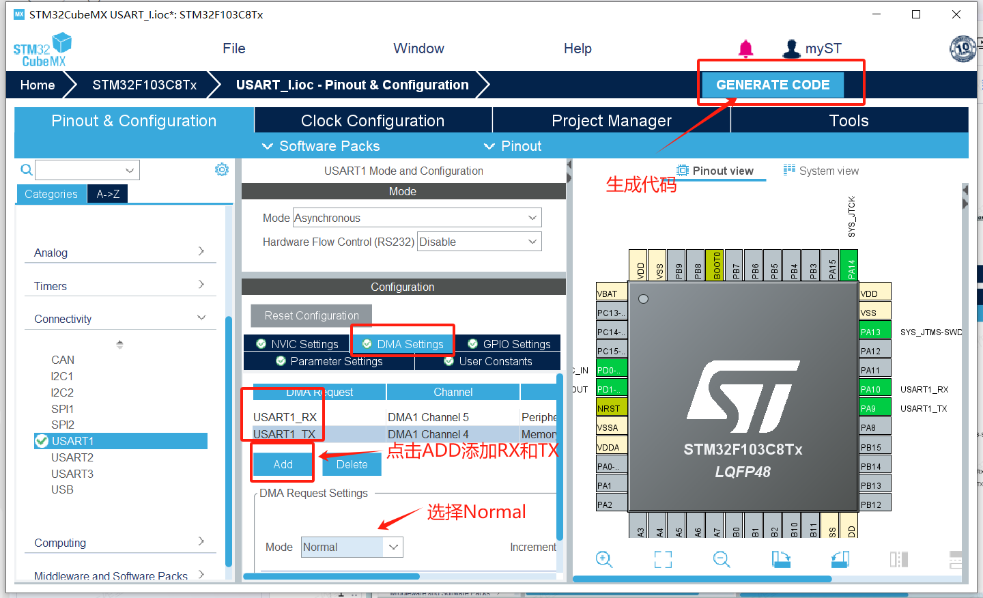
Task: Open the myST account icon
Action: 791,48
